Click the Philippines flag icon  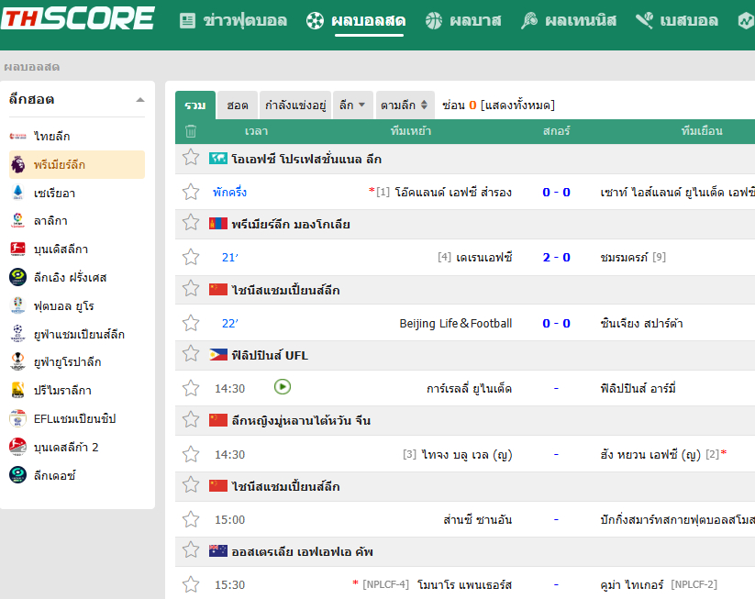tap(218, 355)
